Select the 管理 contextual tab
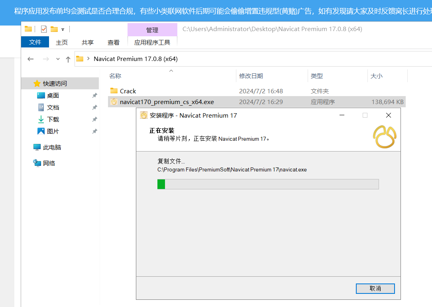This screenshot has width=432, height=307. (x=152, y=30)
